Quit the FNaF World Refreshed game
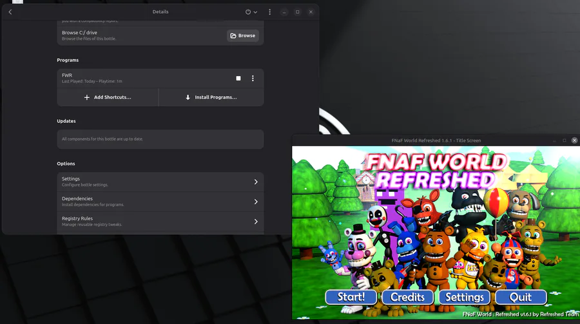 click(521, 297)
